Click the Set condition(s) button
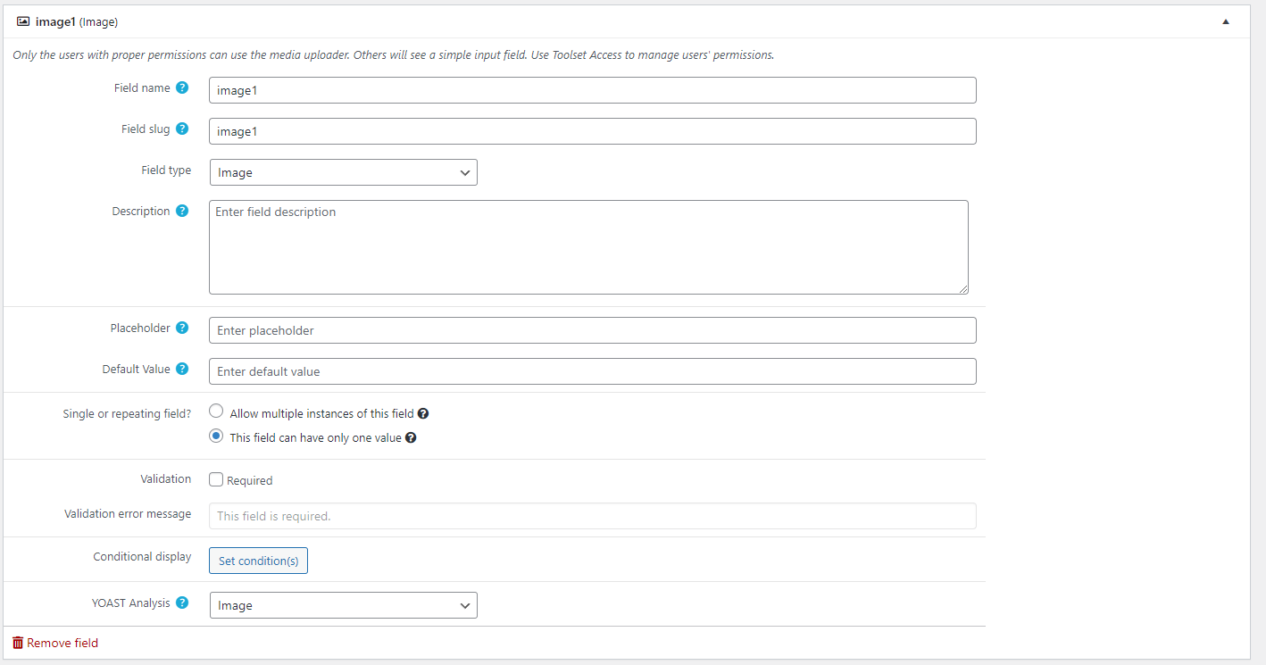Viewport: 1266px width, 665px height. point(258,561)
